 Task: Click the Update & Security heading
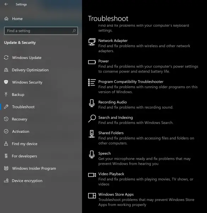[20, 43]
